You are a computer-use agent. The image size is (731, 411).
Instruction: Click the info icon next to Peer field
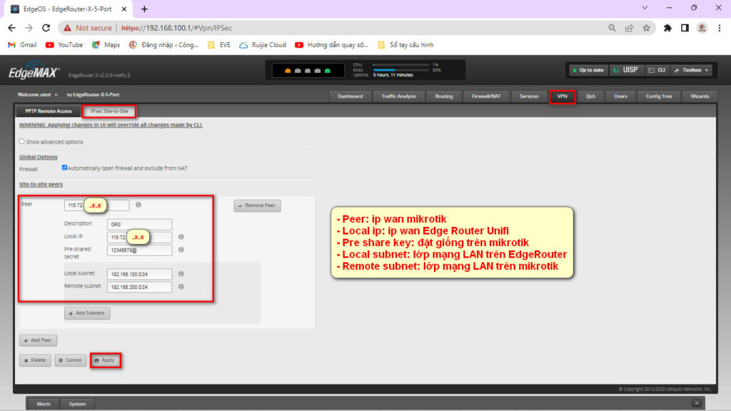[x=138, y=205]
